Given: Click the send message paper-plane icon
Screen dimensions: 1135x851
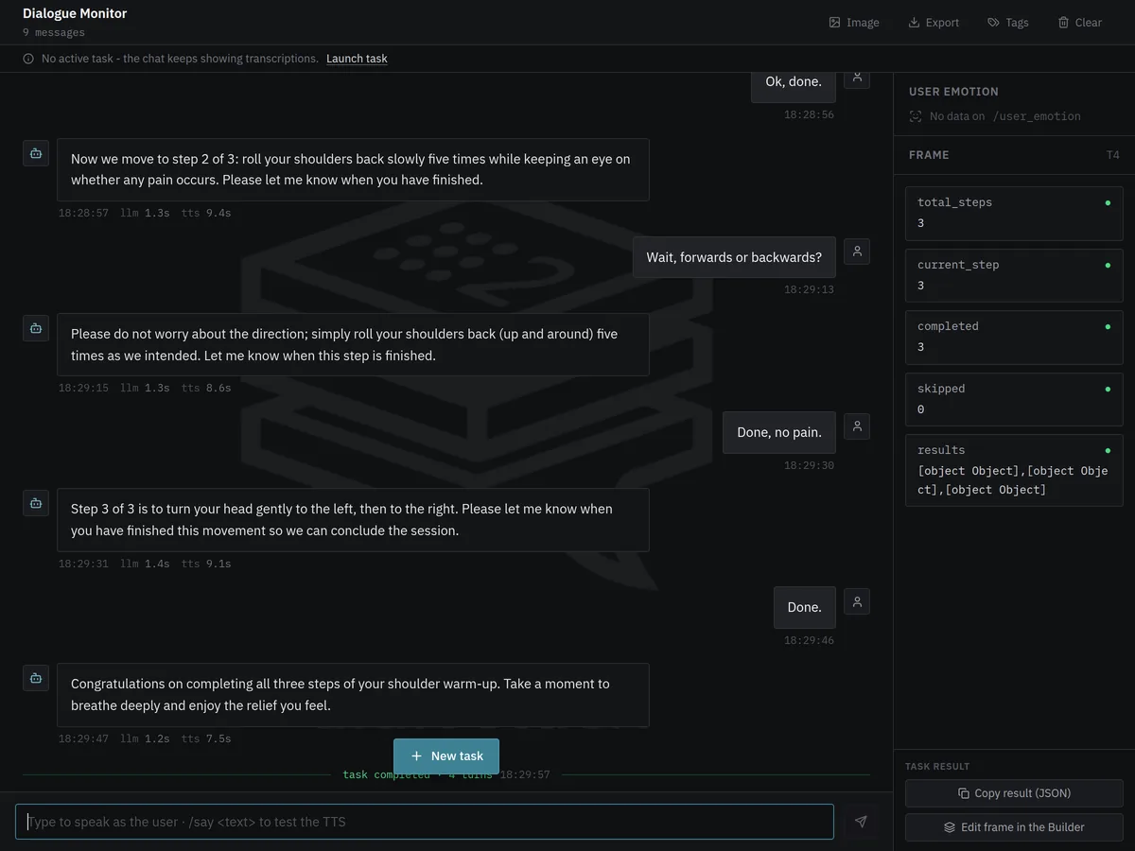Looking at the screenshot, I should tap(861, 822).
